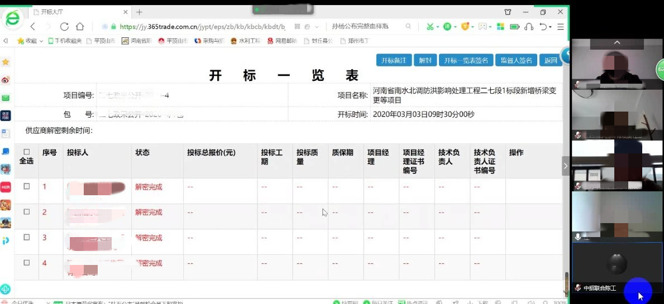Check the 全选 select-all checkbox
Screen dimensions: 664x304
point(27,152)
